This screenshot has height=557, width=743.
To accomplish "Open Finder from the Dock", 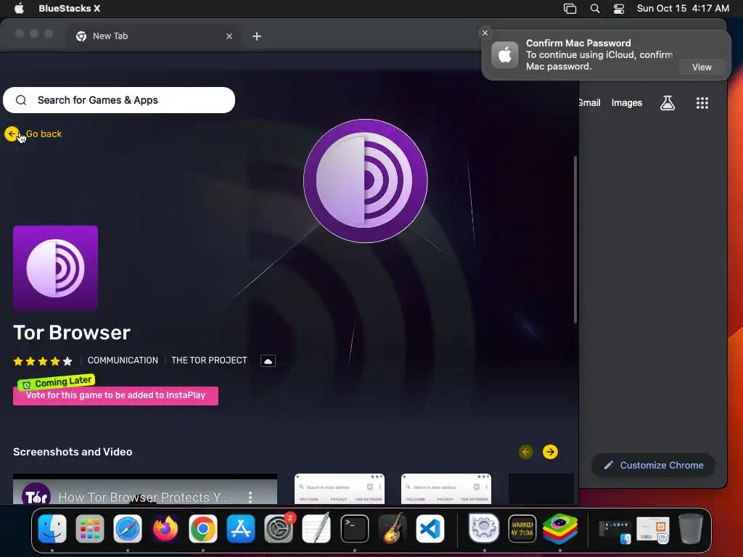I will click(52, 529).
